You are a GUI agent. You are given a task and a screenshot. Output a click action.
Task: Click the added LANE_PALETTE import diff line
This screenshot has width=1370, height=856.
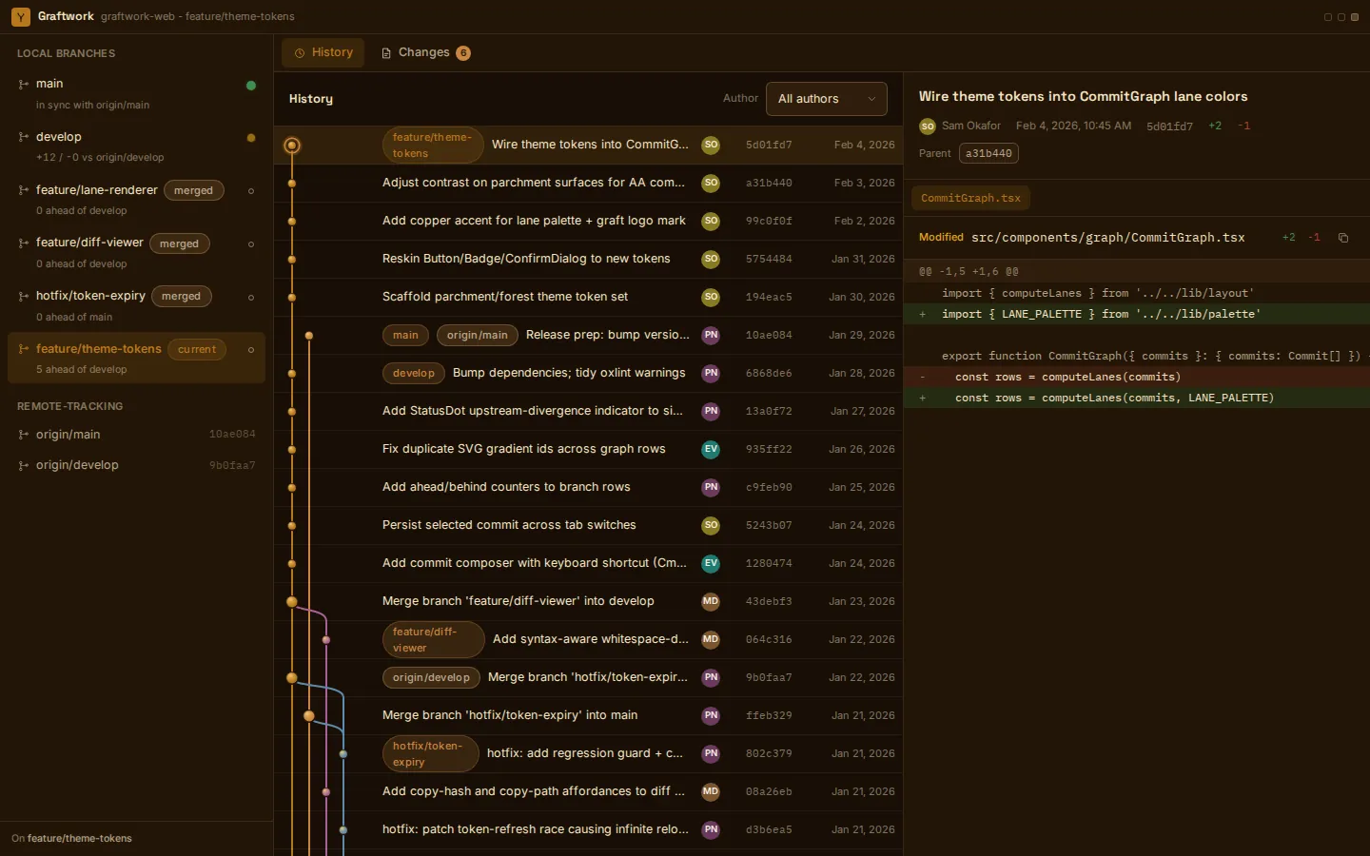[x=1137, y=314]
